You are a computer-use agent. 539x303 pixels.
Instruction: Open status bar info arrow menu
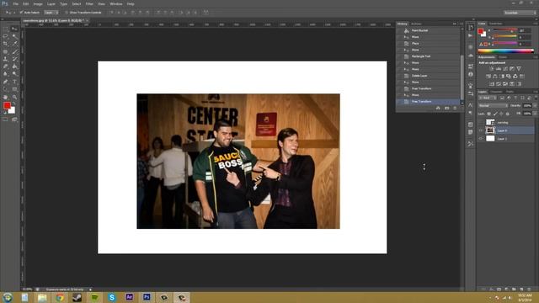(x=90, y=290)
